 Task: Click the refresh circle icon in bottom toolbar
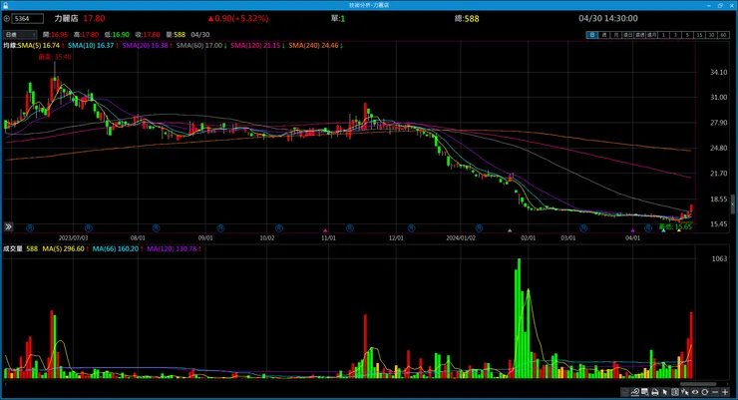click(x=704, y=392)
